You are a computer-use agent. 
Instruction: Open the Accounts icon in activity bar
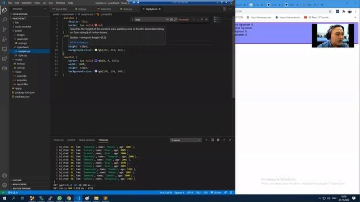tap(4, 176)
